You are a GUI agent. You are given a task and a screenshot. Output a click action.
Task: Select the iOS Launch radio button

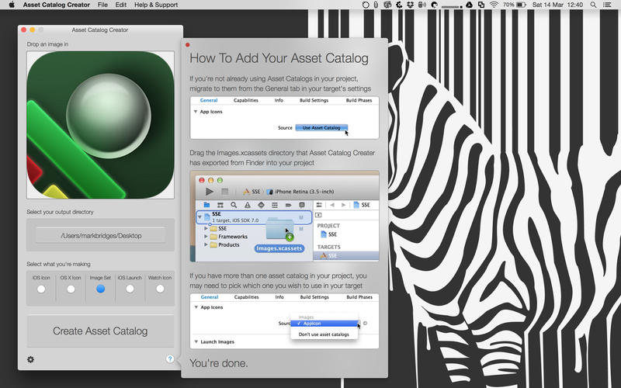point(130,289)
